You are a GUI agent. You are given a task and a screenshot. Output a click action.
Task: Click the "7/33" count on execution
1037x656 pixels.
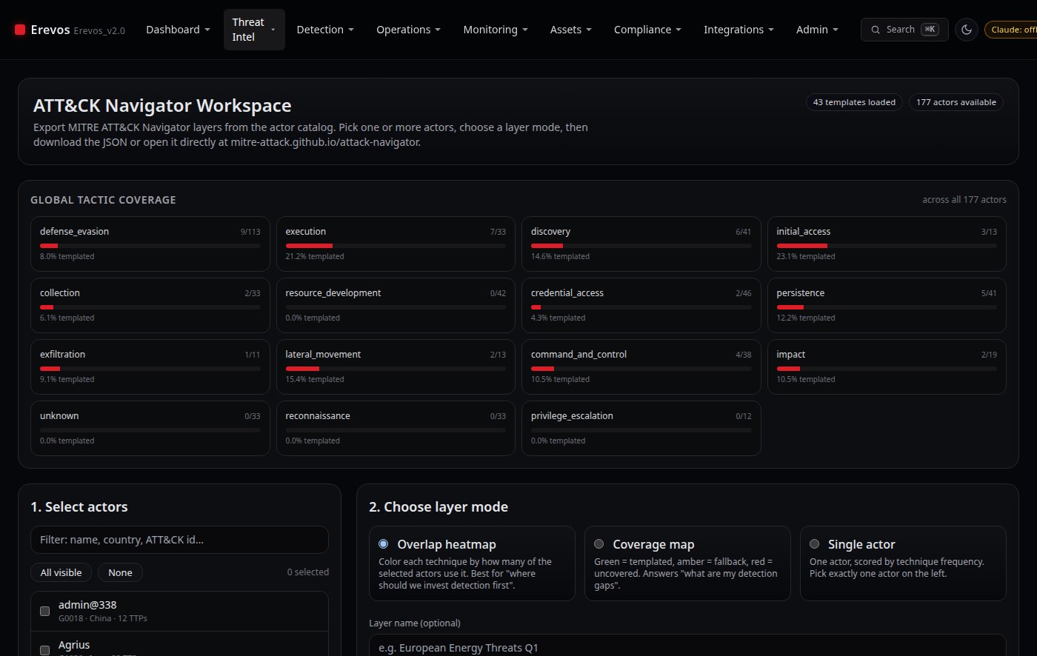tap(498, 232)
